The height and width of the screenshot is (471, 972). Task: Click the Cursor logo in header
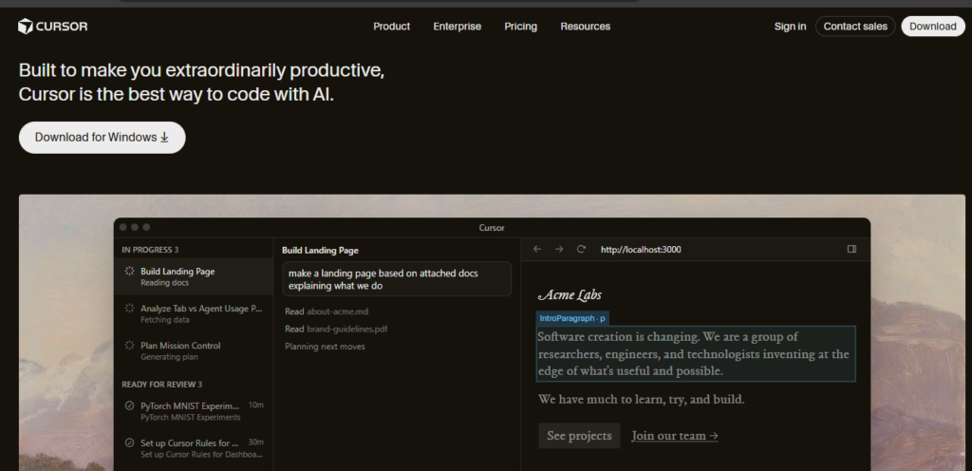point(53,26)
